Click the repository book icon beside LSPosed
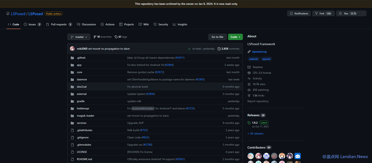The width and height of the screenshot is (372, 163). [x=8, y=14]
